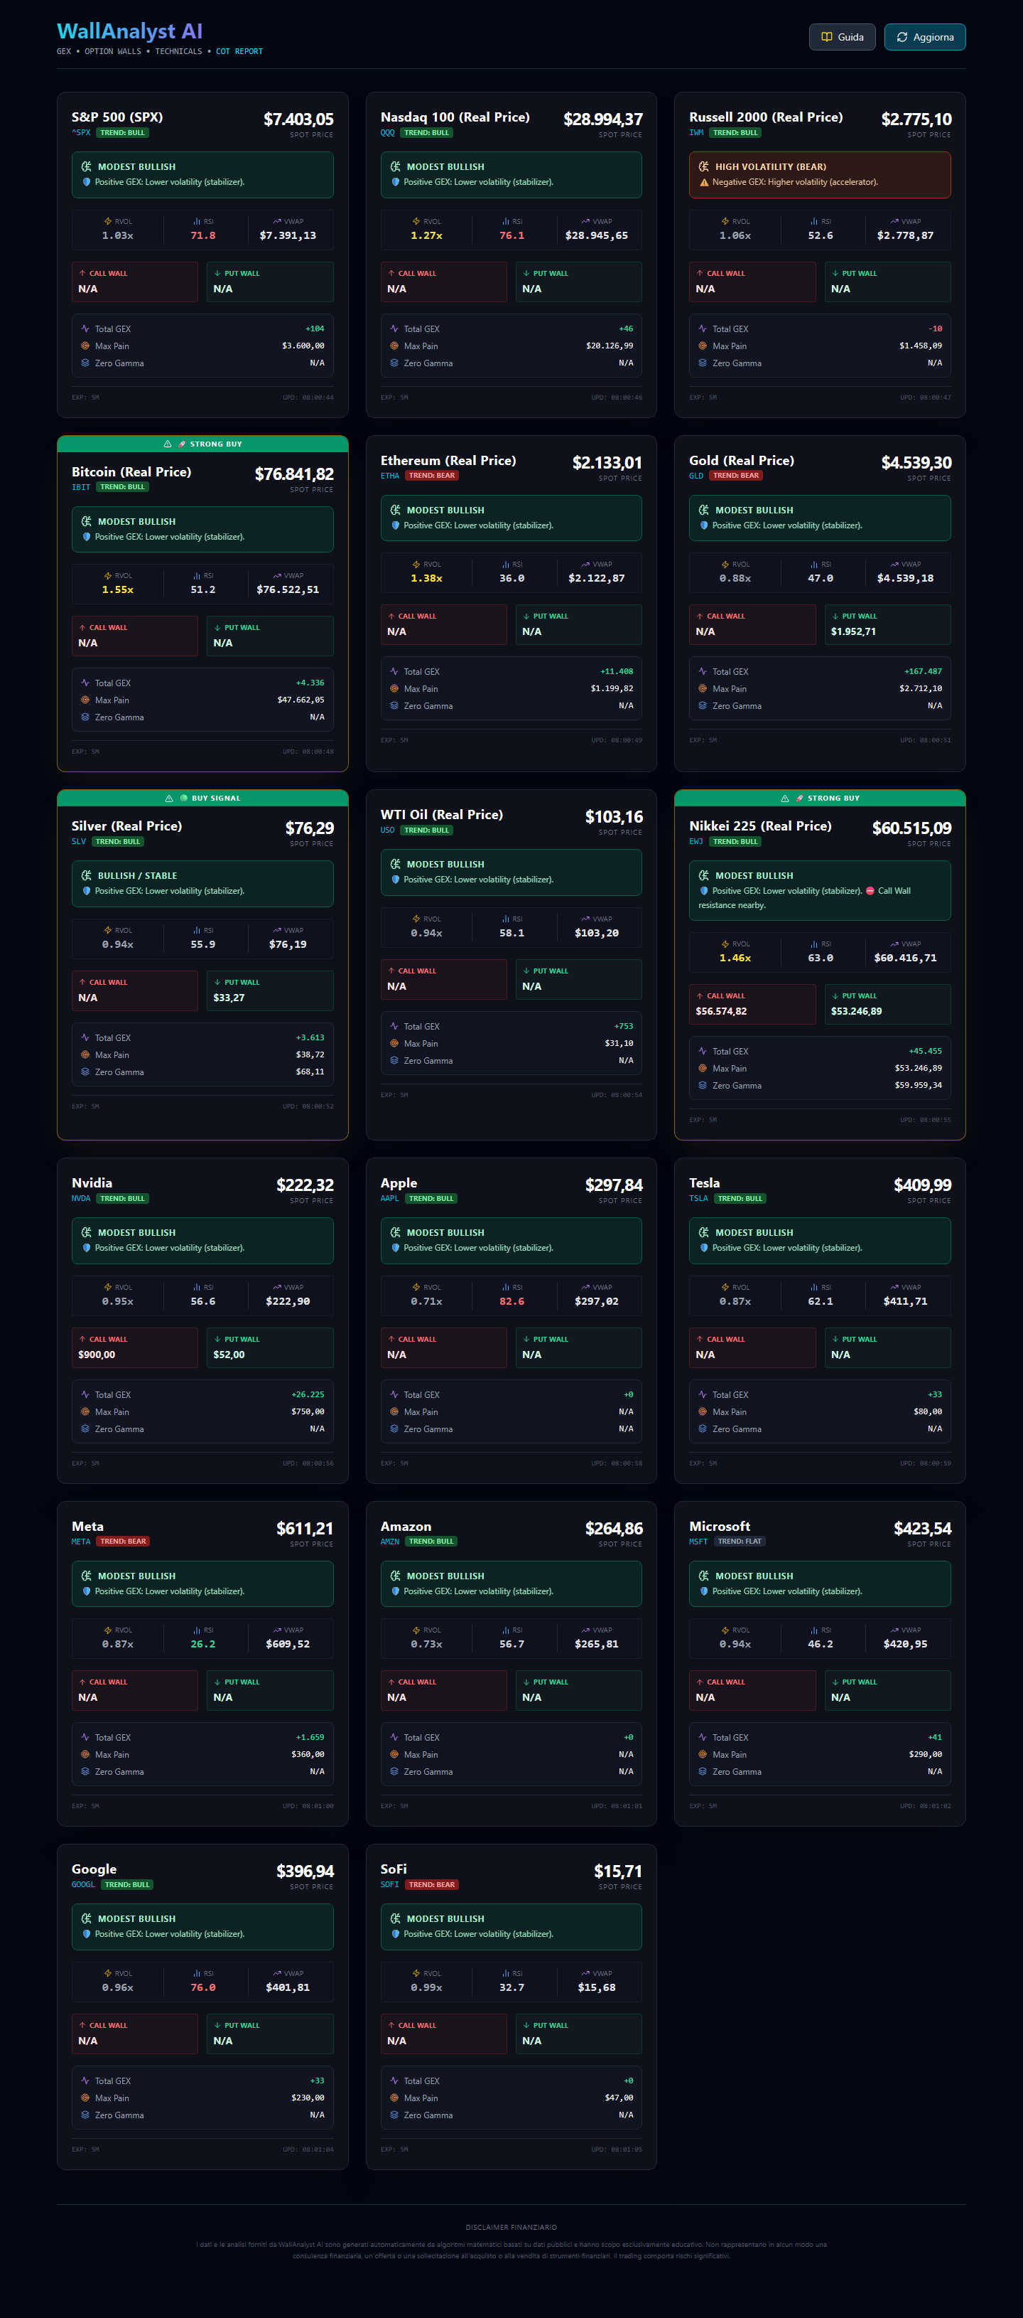
Task: Click the Call Wall up-arrow icon in Google card
Action: tap(82, 2026)
